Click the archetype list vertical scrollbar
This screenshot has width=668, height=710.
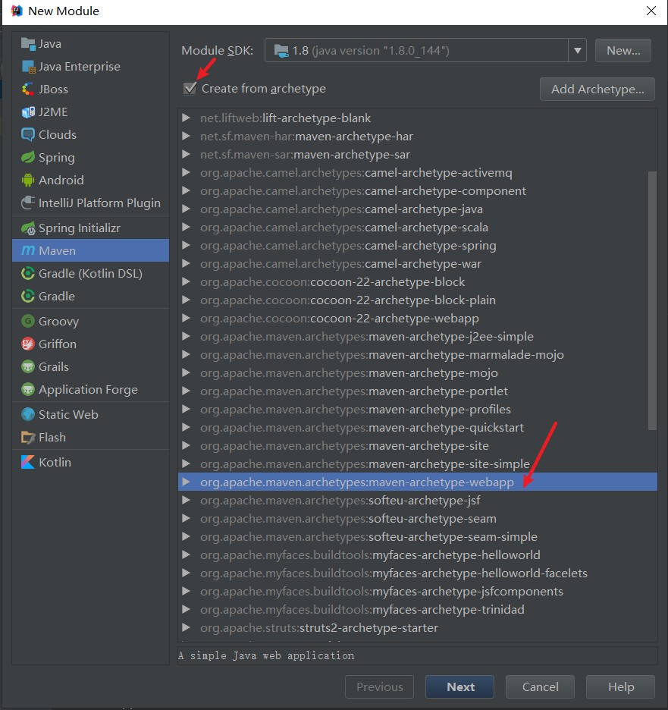[652, 300]
